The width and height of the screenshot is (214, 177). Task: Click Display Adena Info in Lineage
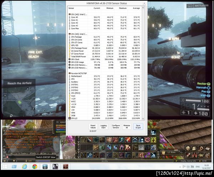188,161
